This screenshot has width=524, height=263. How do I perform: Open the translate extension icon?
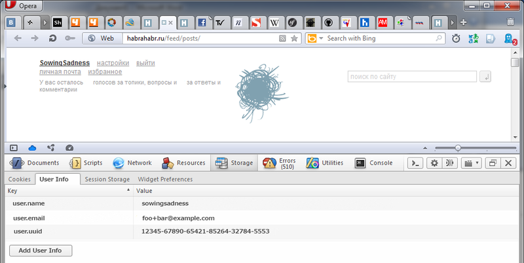473,39
